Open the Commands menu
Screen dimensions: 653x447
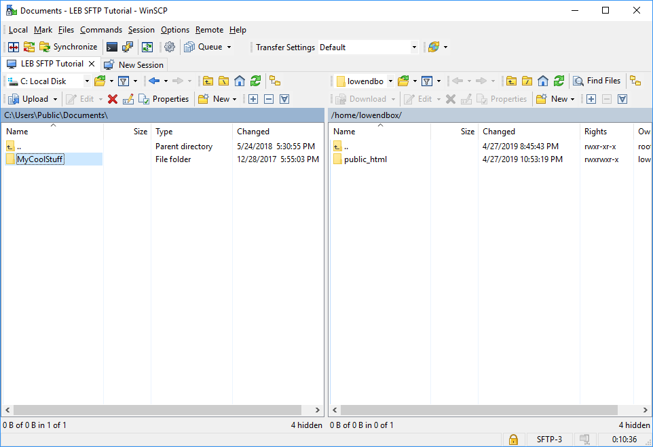(x=101, y=30)
